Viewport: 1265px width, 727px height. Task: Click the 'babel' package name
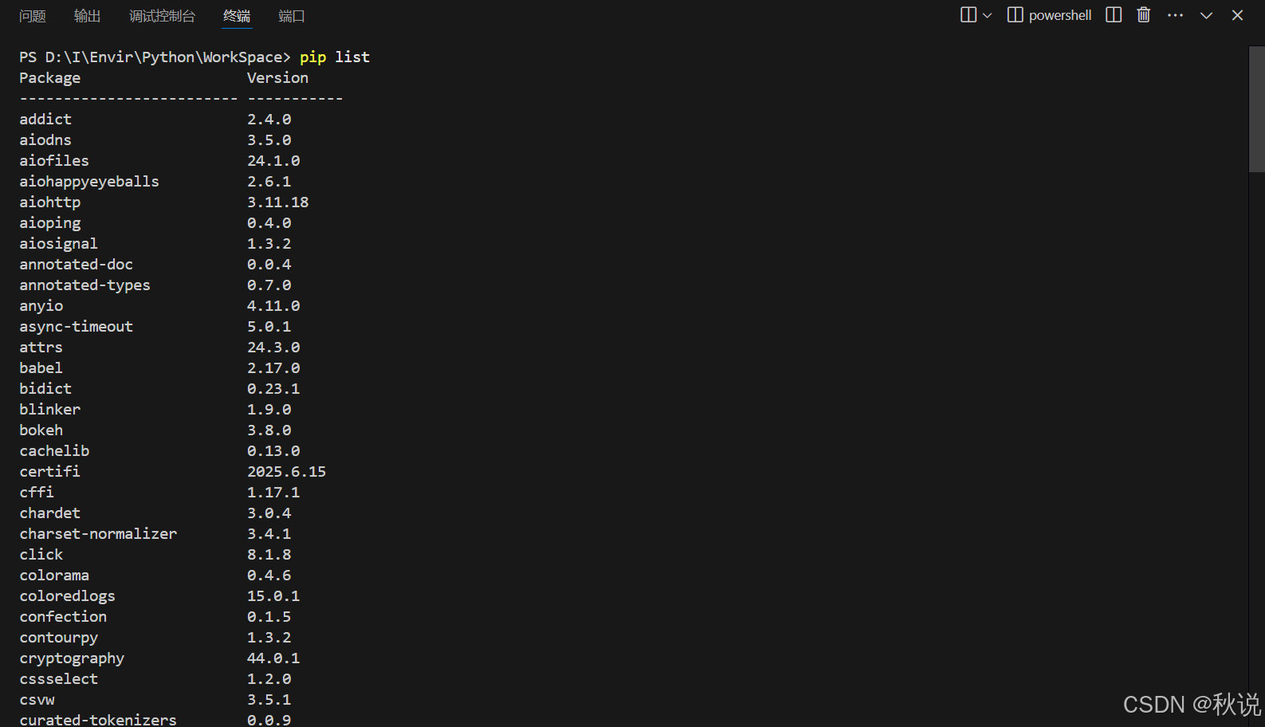tap(41, 367)
